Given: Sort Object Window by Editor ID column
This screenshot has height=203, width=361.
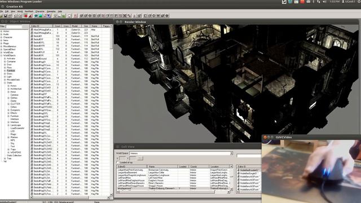Looking at the screenshot, I should coord(42,27).
